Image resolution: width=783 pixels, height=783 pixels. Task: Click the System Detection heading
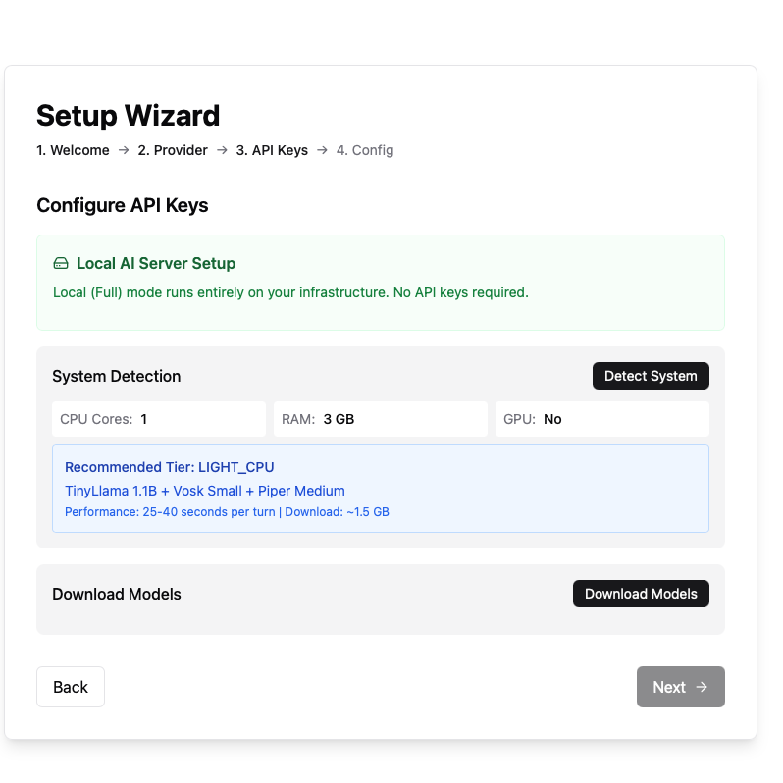click(x=117, y=376)
